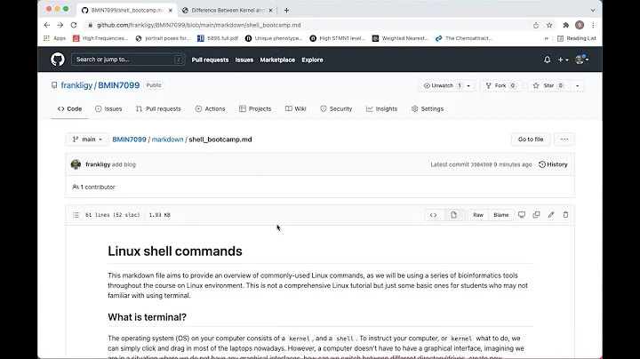Open the create new plus dropdown
The width and height of the screenshot is (640, 359).
click(x=564, y=60)
